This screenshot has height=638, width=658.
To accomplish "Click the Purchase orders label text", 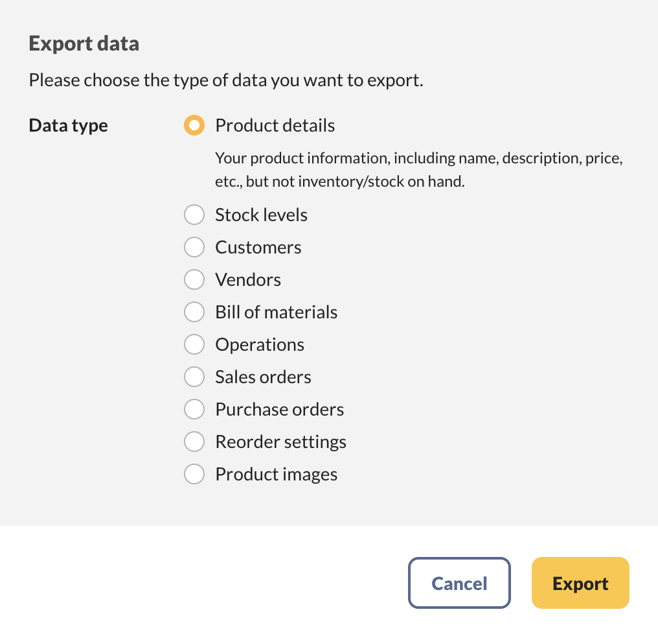I will (x=280, y=409).
